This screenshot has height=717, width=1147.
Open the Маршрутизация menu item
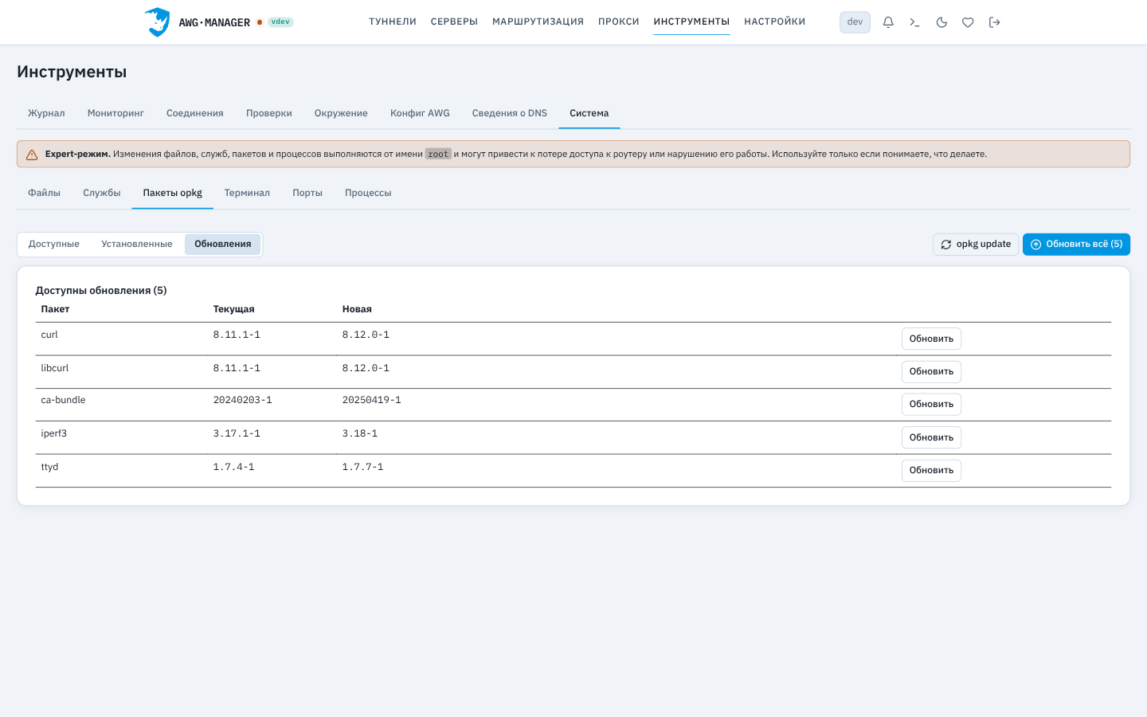click(x=538, y=22)
